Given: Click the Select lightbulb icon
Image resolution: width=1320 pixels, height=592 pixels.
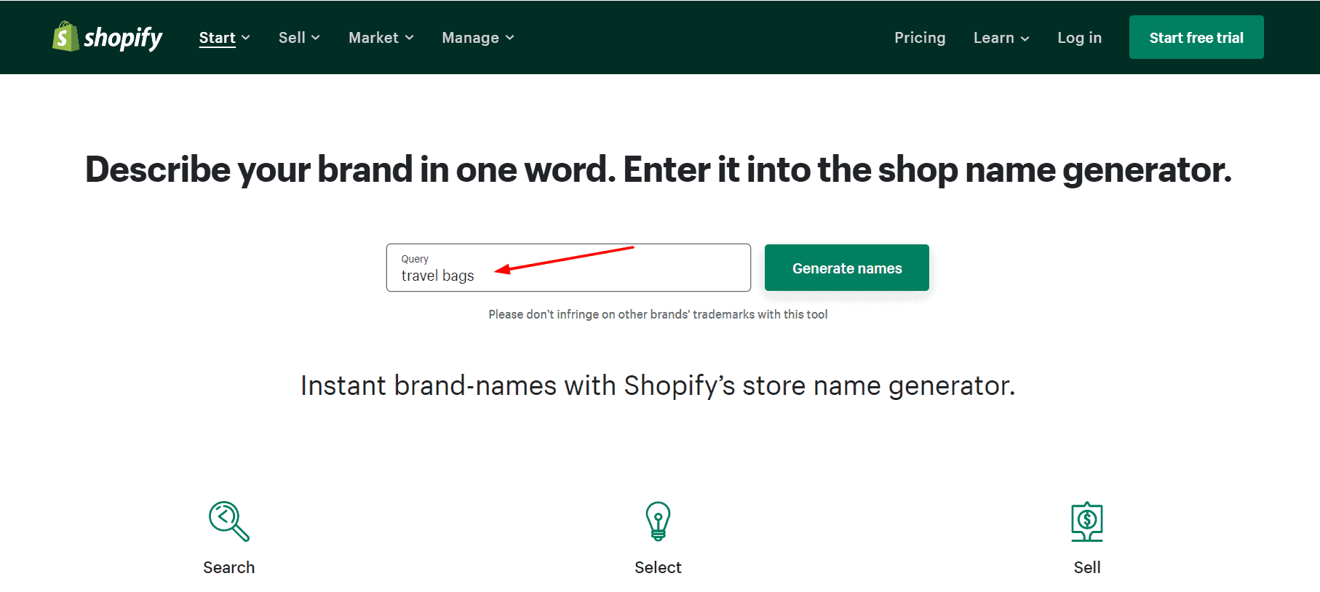Looking at the screenshot, I should point(658,521).
